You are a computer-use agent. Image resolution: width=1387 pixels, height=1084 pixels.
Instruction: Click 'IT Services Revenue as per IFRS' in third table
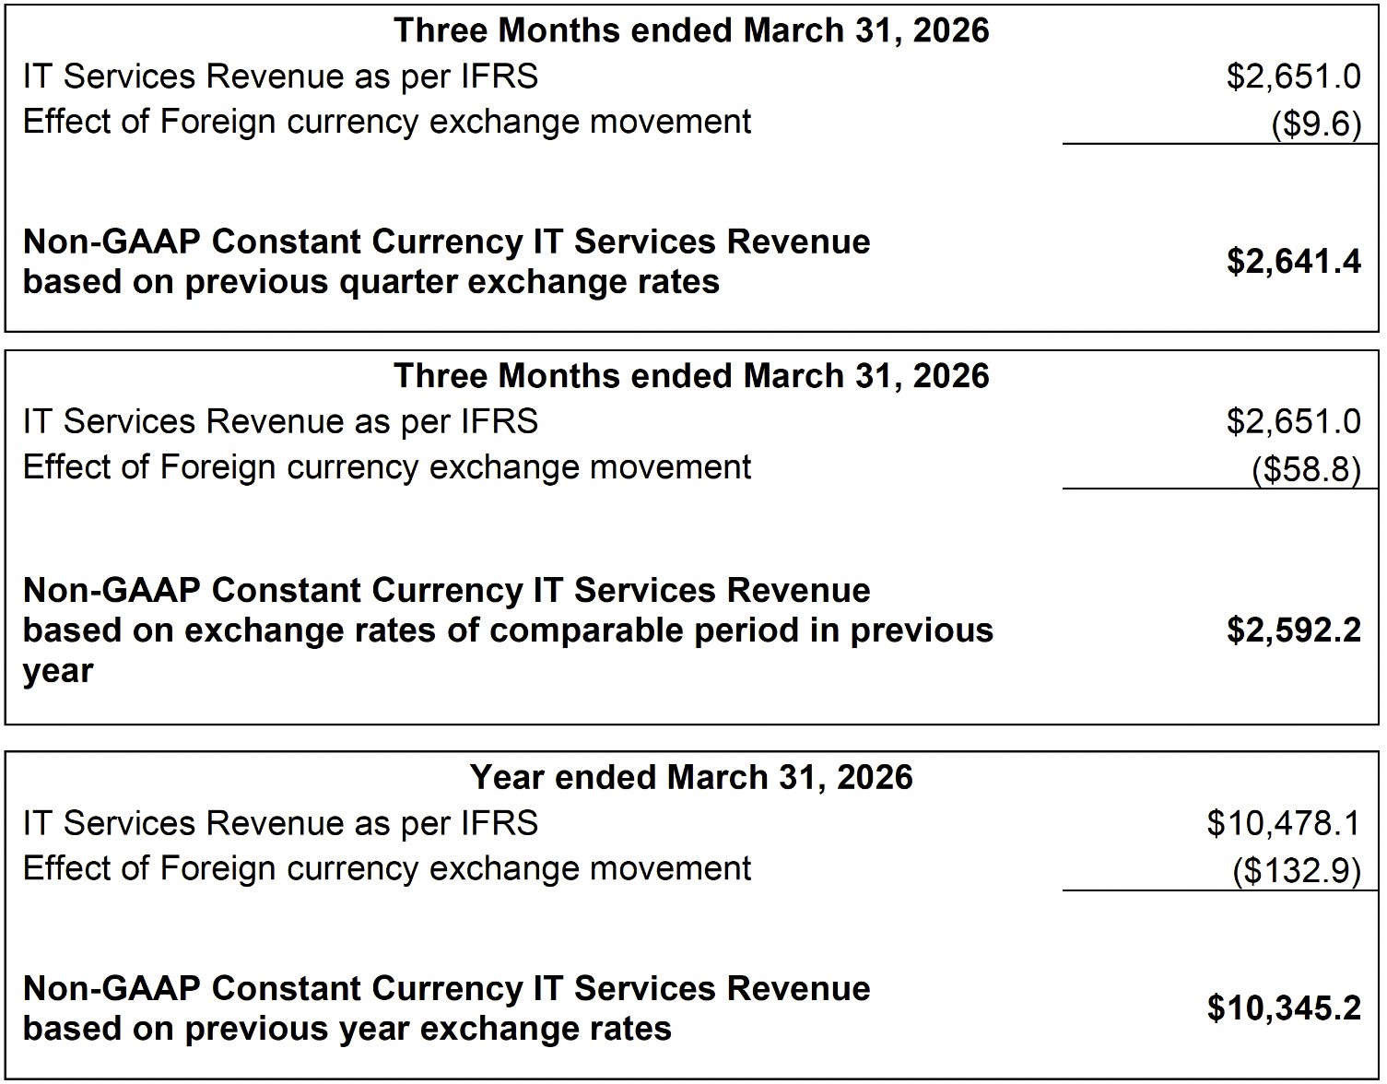click(280, 823)
